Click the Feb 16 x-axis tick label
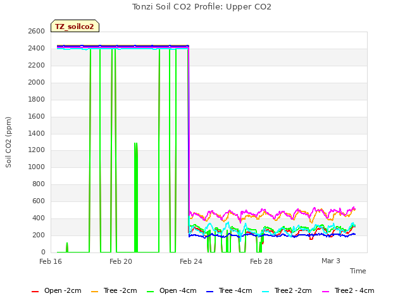 51,261
